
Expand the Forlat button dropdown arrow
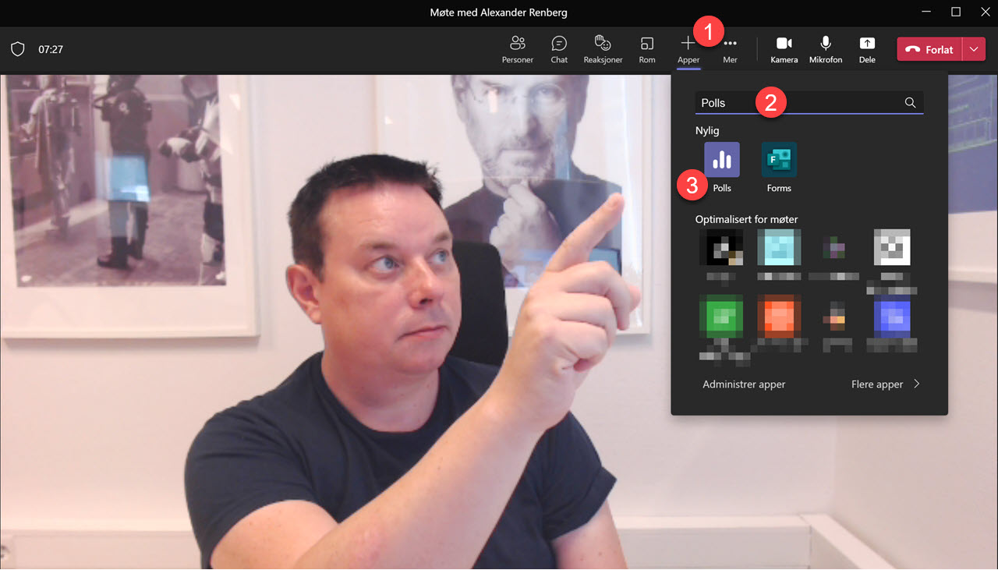click(974, 48)
